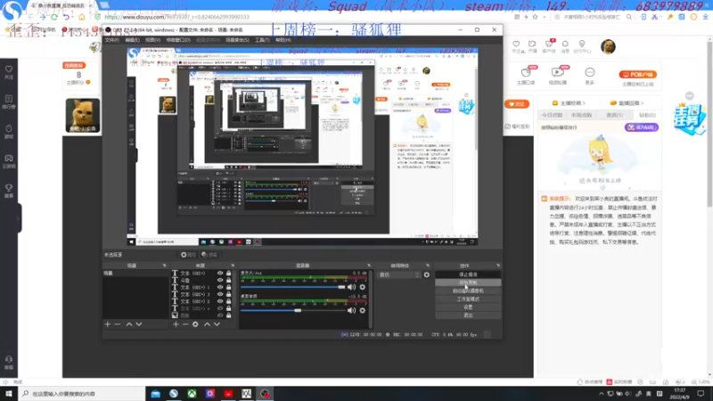Click 停止推流 button in OBS controls

468,274
